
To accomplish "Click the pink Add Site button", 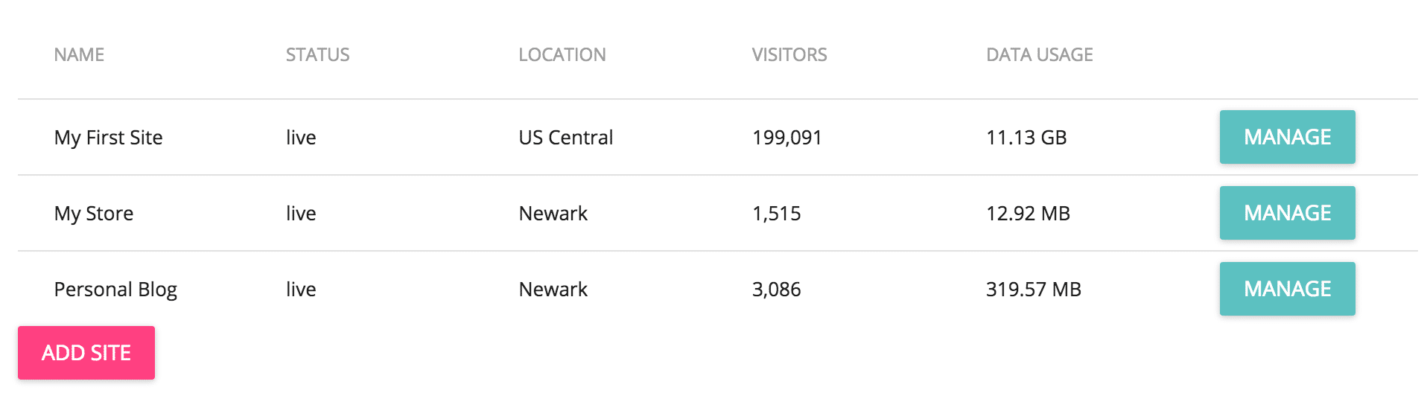I will click(x=86, y=353).
